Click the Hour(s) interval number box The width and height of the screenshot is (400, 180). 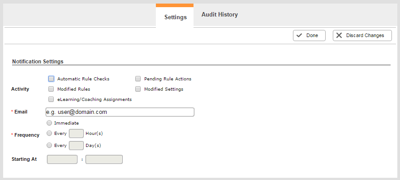[76, 134]
